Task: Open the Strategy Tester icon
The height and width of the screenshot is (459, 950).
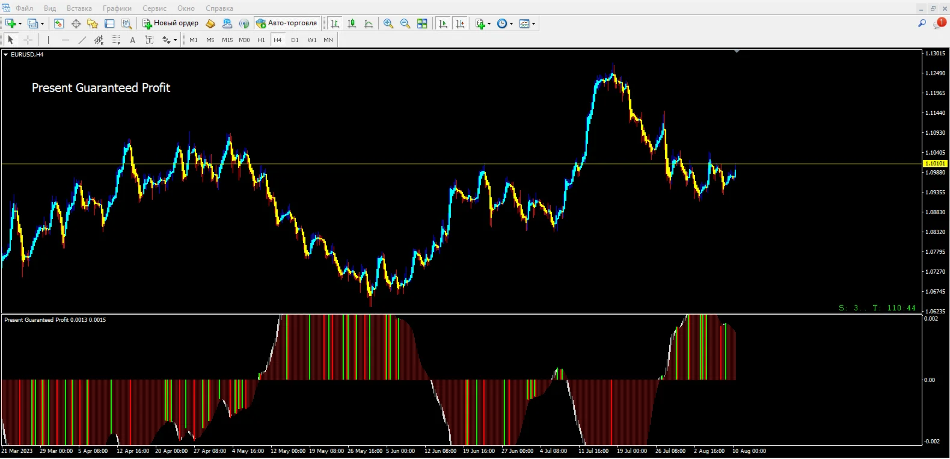Action: (x=126, y=23)
